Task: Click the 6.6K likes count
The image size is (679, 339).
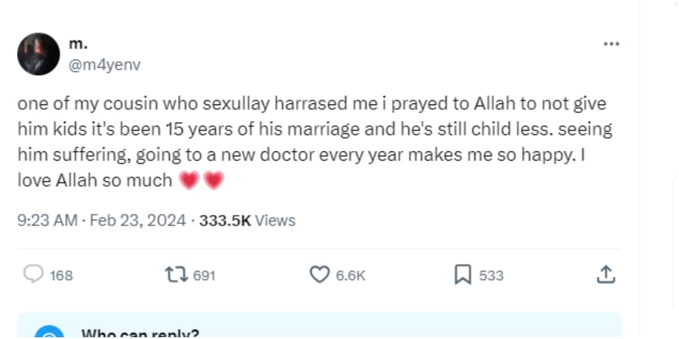Action: (351, 276)
